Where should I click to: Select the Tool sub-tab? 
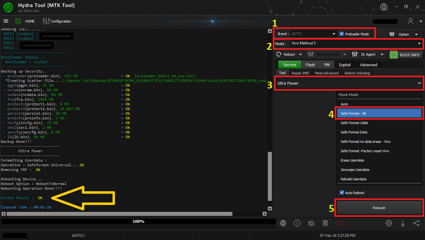coord(282,73)
